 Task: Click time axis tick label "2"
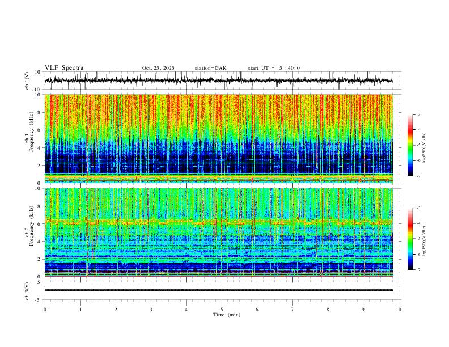pyautogui.click(x=116, y=310)
